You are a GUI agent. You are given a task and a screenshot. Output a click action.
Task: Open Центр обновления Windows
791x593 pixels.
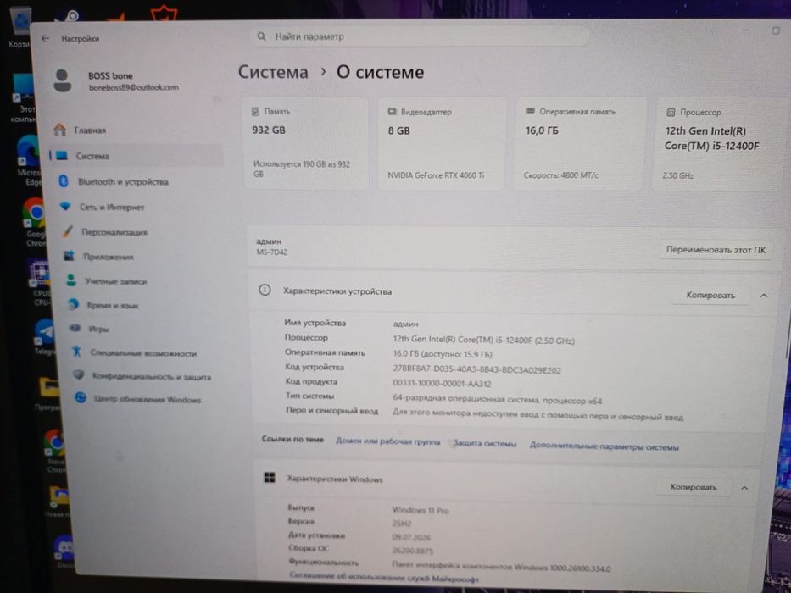(x=148, y=399)
